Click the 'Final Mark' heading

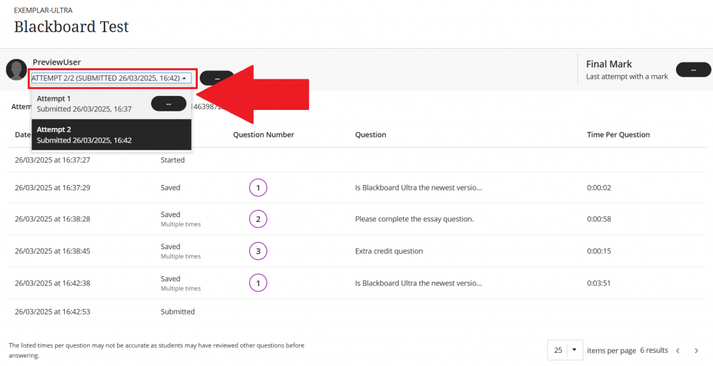pyautogui.click(x=609, y=64)
